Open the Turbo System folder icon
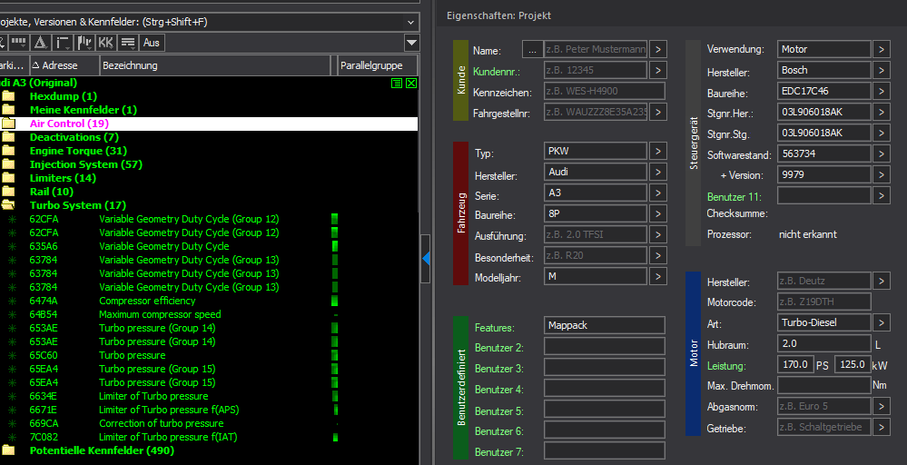 (9, 205)
